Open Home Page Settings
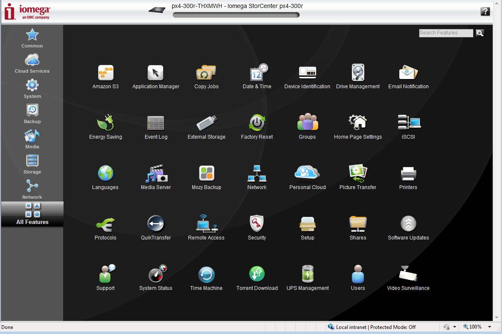This screenshot has width=502, height=334. coord(358,127)
